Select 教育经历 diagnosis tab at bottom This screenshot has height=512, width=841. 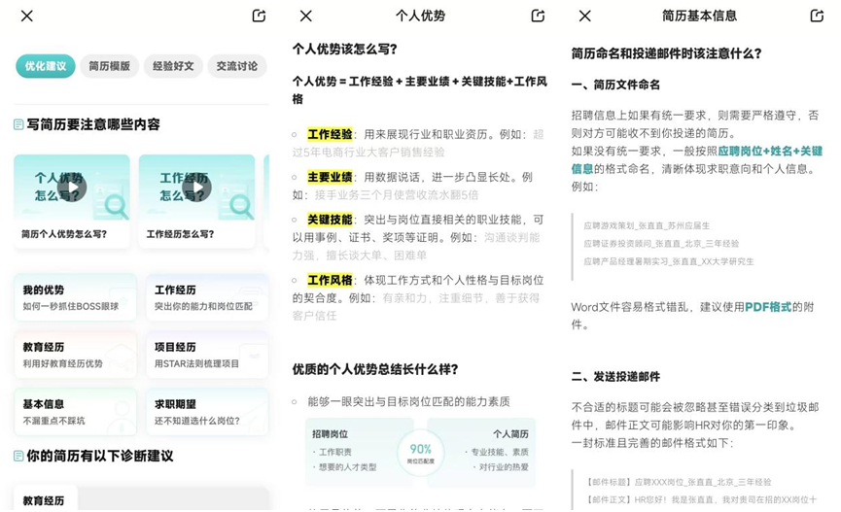pos(44,500)
